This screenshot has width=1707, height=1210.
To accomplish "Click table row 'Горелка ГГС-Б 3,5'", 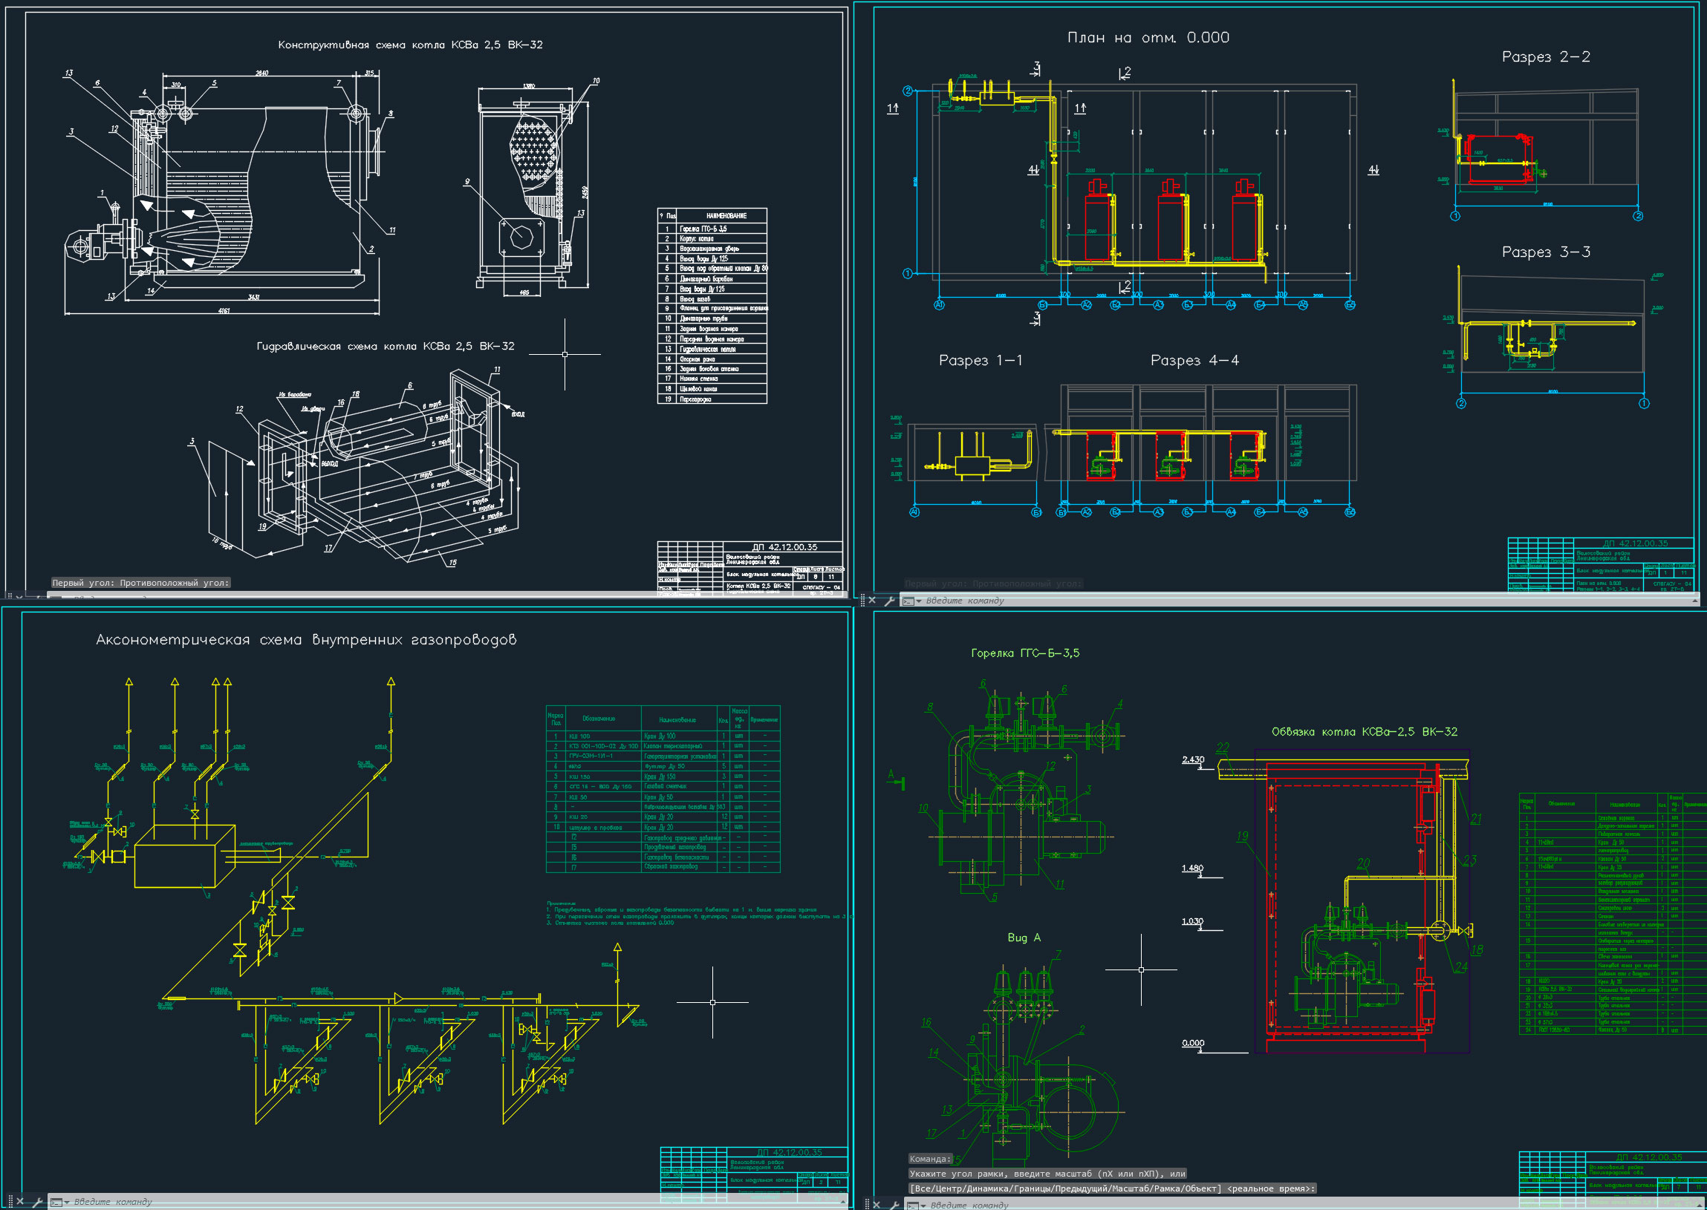I will [712, 229].
